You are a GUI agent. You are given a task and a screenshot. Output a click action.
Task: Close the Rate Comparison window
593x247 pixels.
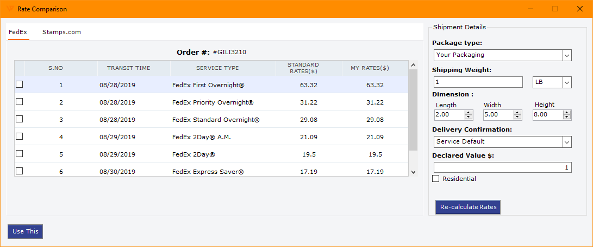[580, 9]
